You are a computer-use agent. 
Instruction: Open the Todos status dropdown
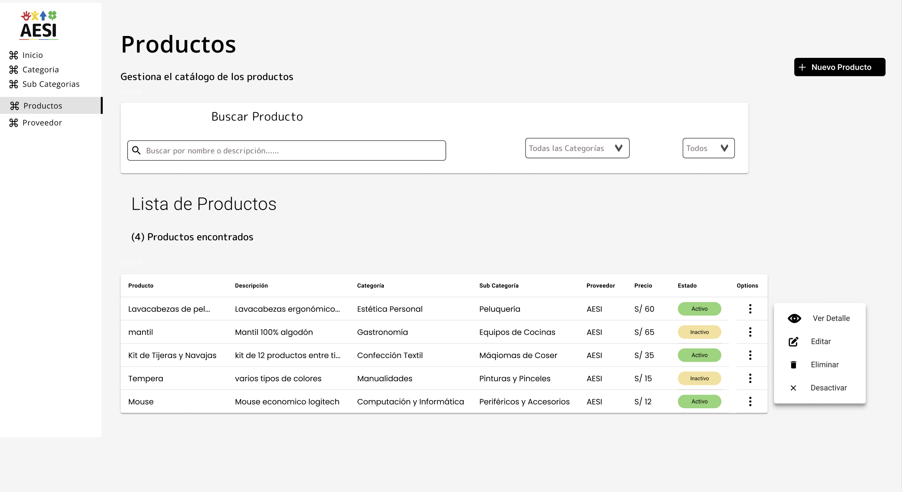[708, 148]
